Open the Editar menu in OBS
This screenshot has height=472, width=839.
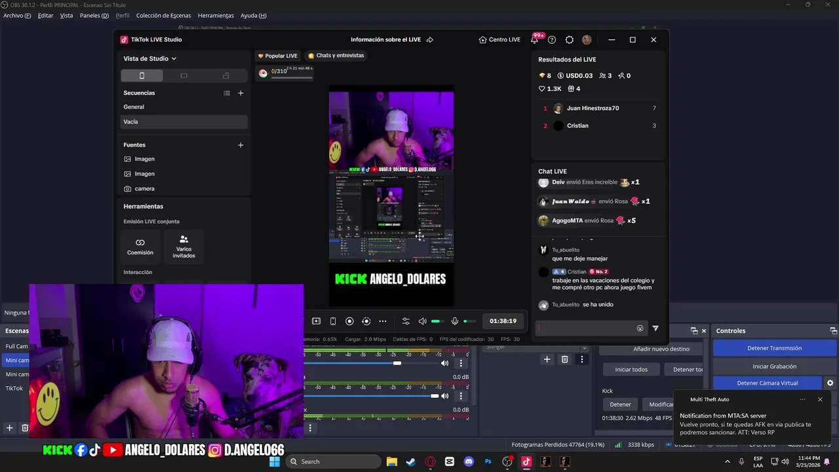(45, 16)
